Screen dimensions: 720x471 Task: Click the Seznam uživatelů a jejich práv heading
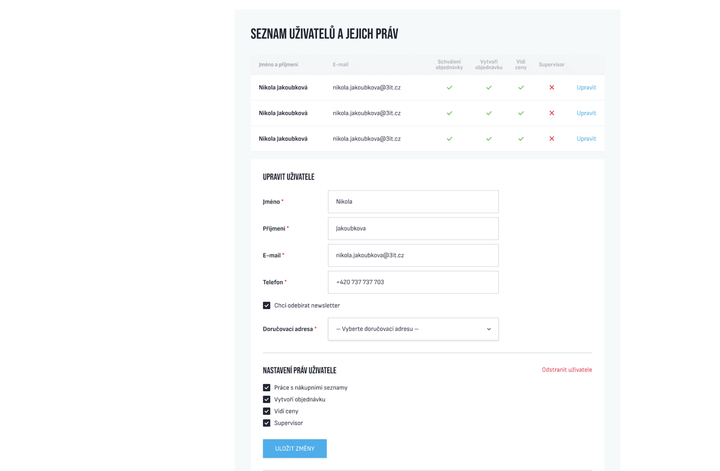(x=324, y=34)
